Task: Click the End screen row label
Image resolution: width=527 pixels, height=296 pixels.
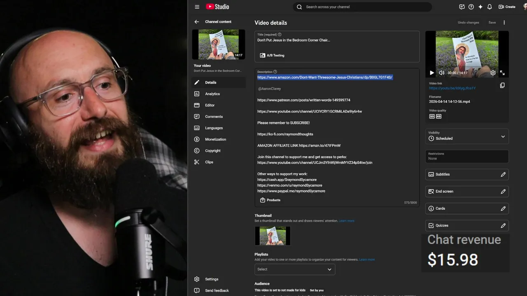Action: coord(444,192)
